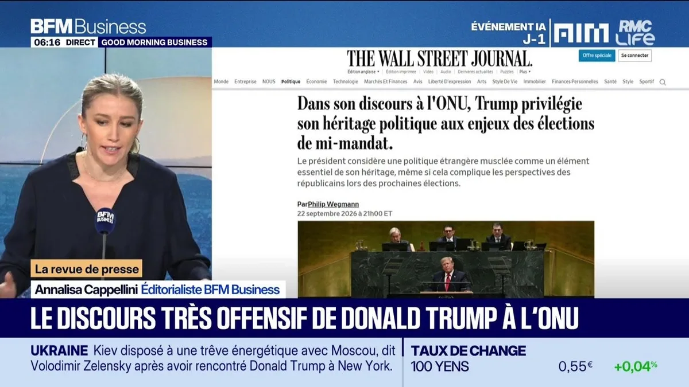Click the Trump at UN podium photo
Screen dimensions: 689x387
(x=446, y=259)
